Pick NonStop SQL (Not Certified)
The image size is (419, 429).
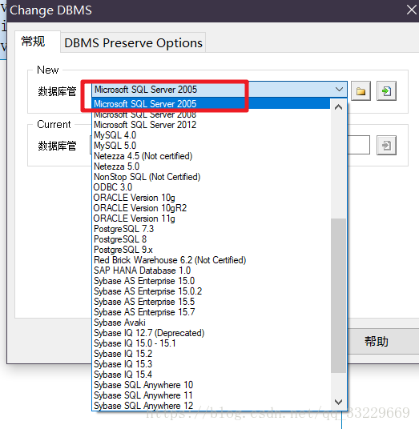[211, 177]
